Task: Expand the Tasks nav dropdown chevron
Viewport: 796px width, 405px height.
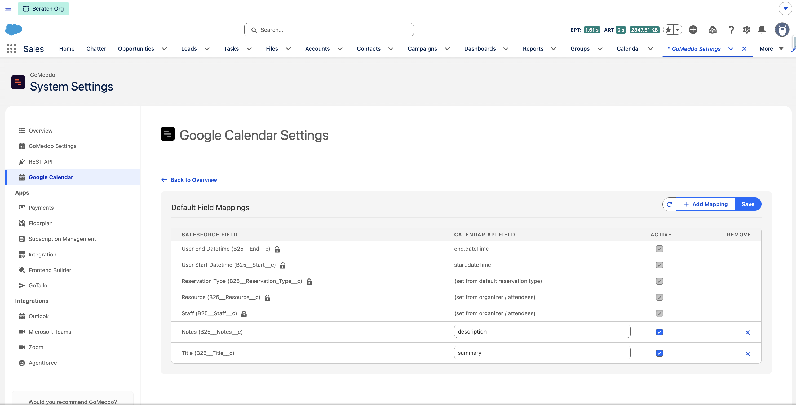Action: coord(249,49)
